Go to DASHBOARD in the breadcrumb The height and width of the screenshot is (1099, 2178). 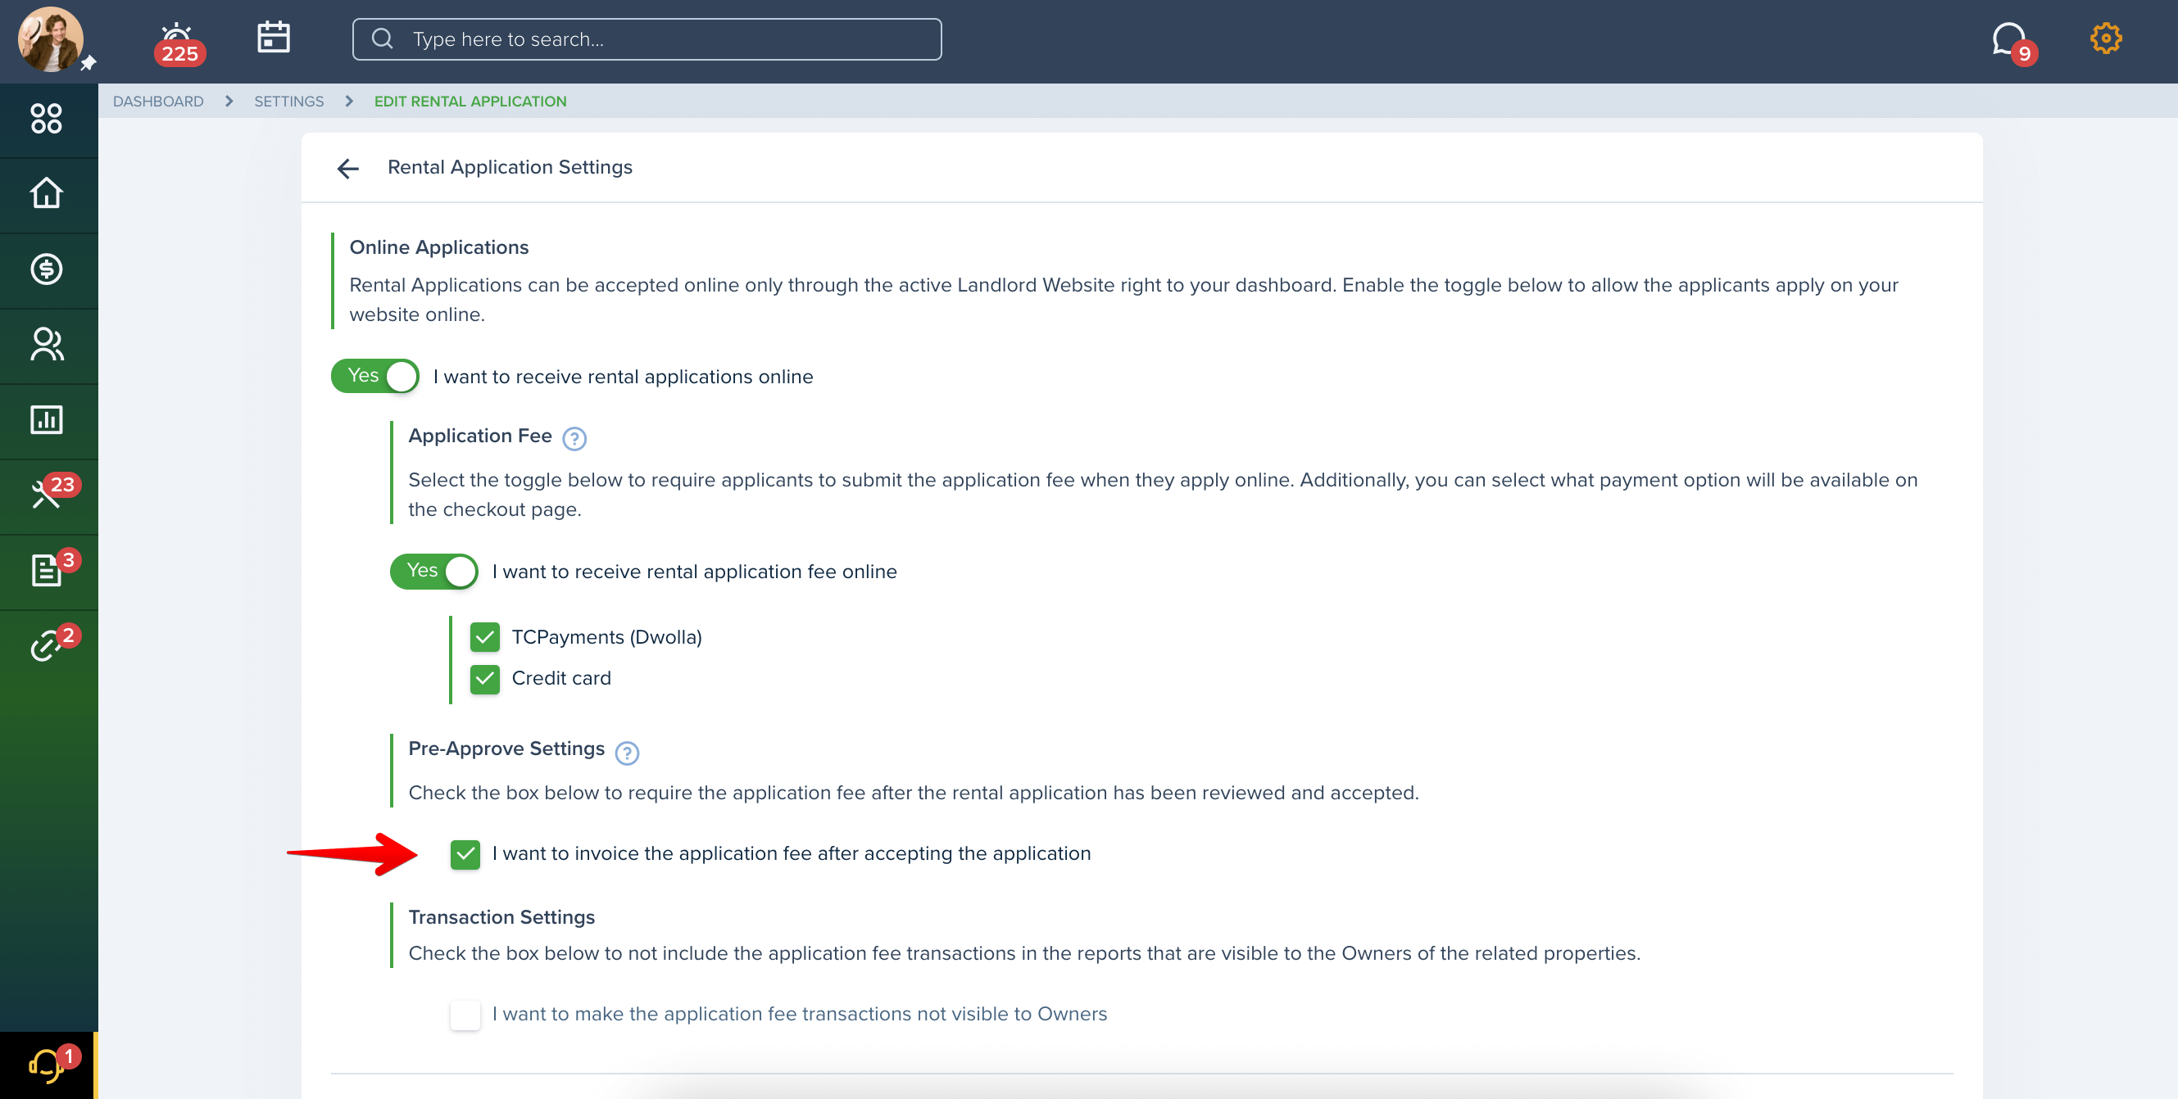point(158,102)
